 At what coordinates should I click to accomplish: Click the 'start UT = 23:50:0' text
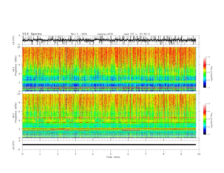(137, 34)
